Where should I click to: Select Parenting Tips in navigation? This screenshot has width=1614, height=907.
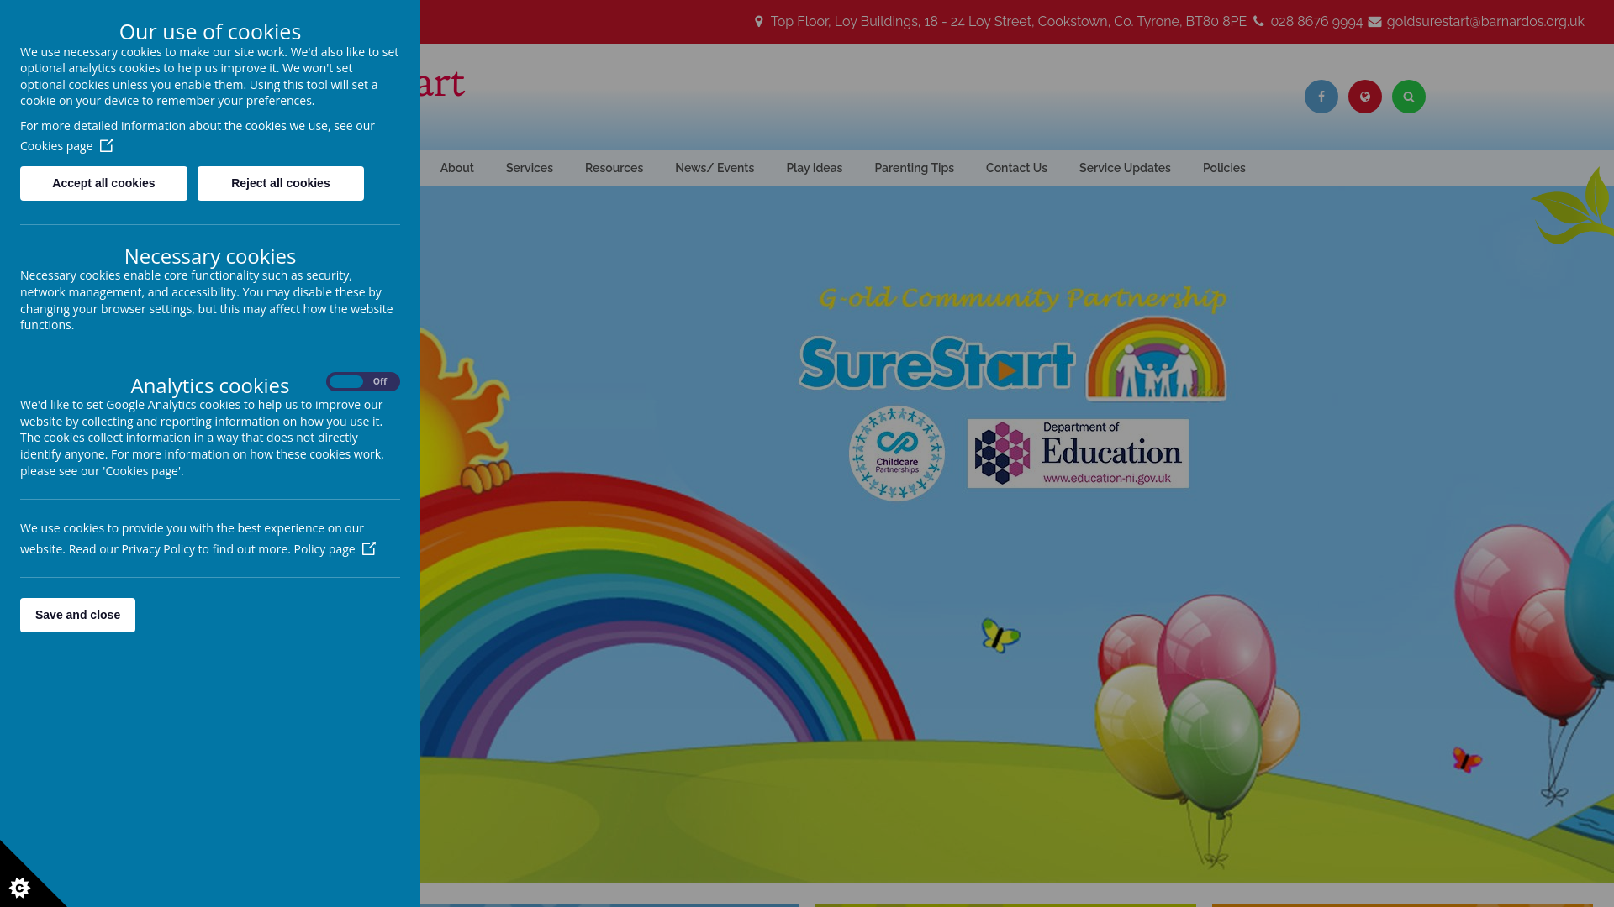click(x=914, y=168)
